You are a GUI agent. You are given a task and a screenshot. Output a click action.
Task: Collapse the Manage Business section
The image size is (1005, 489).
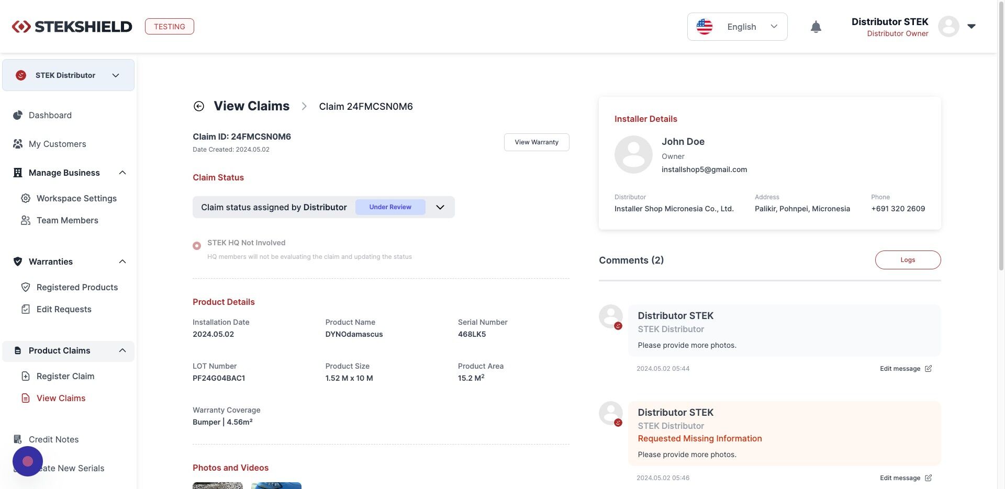(x=122, y=173)
